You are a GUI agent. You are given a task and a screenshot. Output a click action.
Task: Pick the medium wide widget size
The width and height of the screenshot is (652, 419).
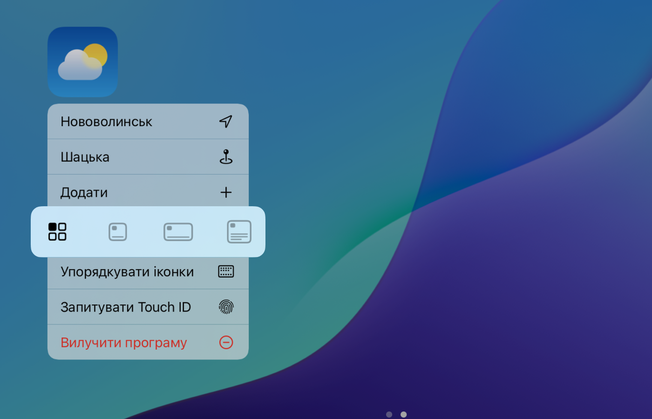178,232
